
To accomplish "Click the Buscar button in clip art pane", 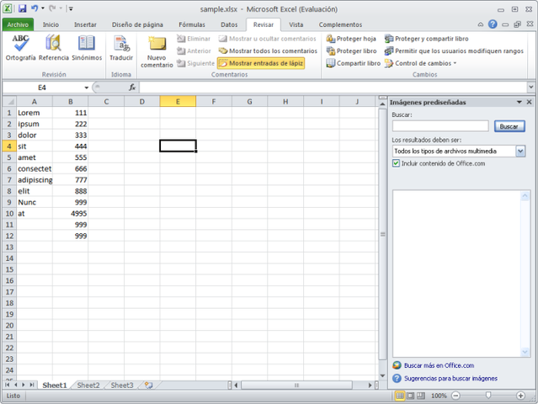I will point(509,126).
